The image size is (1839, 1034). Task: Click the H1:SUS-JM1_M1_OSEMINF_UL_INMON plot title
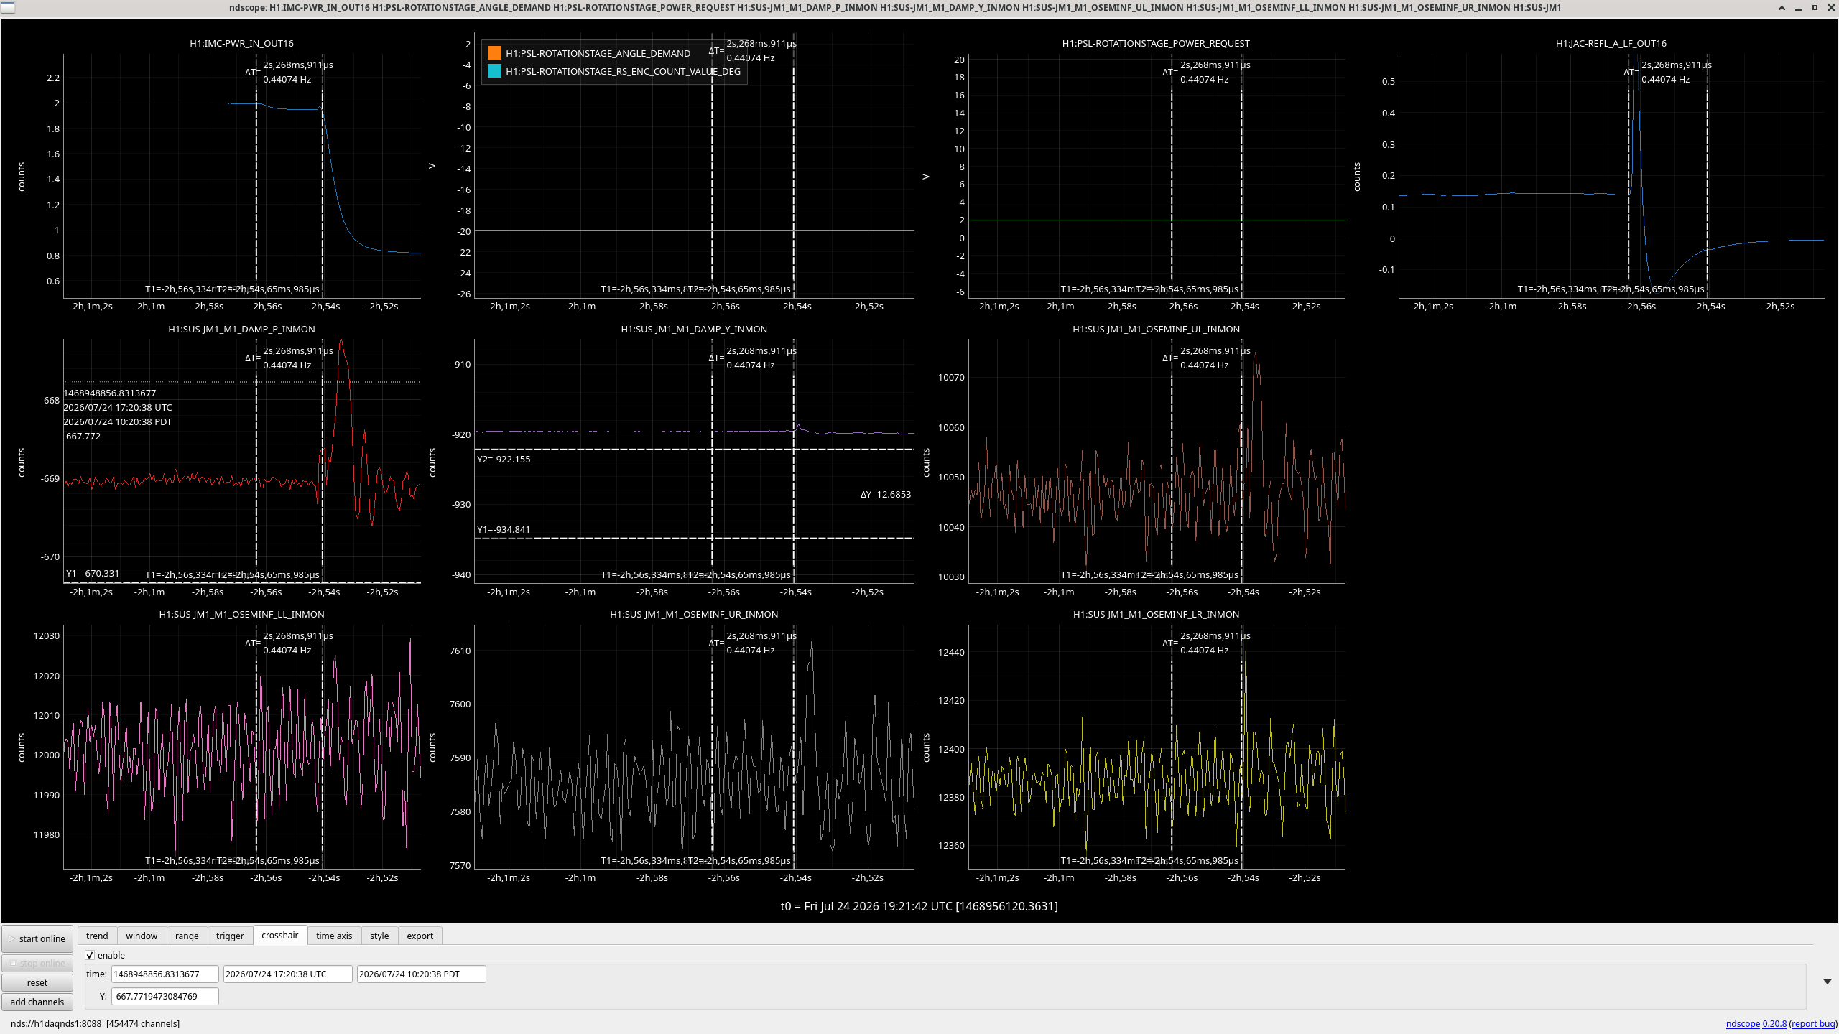click(x=1156, y=329)
